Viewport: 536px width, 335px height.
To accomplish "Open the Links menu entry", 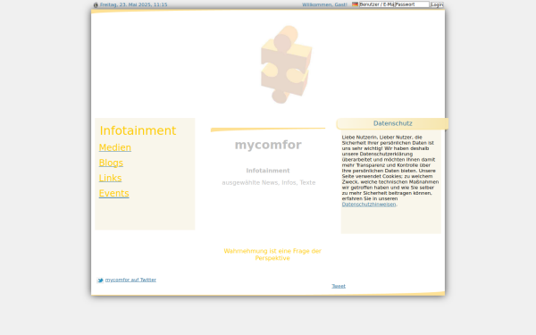I will click(110, 178).
